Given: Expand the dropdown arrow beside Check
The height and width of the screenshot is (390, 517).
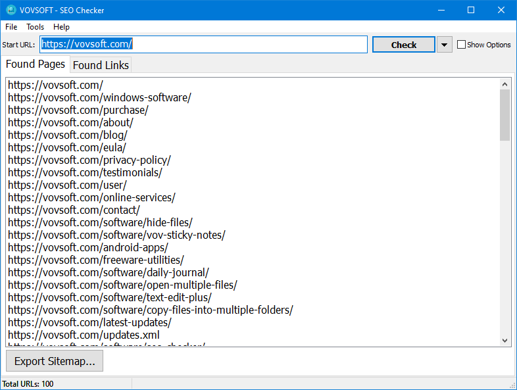Looking at the screenshot, I should pyautogui.click(x=444, y=45).
